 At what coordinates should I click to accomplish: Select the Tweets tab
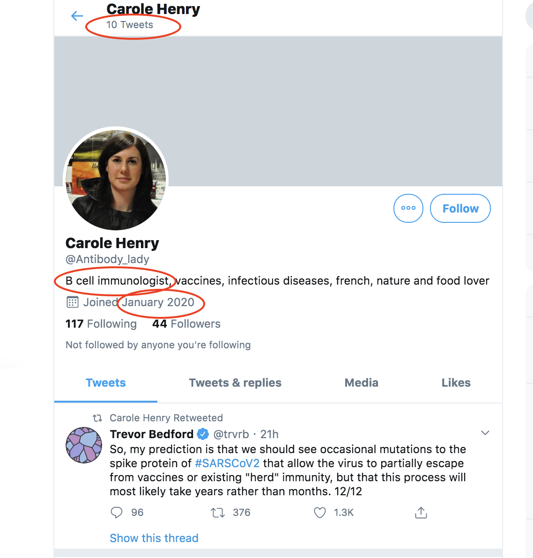pyautogui.click(x=106, y=383)
